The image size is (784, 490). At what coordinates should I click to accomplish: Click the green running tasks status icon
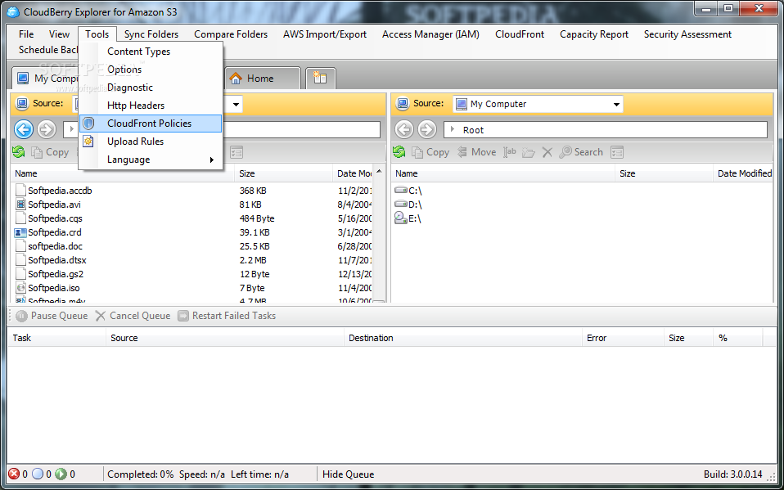[x=61, y=474]
